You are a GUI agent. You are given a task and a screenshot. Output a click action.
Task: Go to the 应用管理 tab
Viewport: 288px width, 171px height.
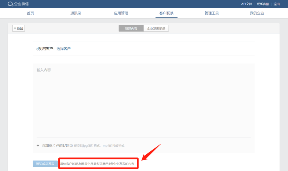[x=121, y=13]
